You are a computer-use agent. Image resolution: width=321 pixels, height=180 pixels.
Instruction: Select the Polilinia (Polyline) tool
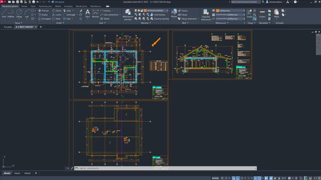tap(11, 13)
